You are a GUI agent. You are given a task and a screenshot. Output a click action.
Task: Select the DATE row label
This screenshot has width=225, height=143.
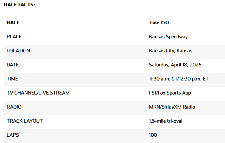(13, 65)
